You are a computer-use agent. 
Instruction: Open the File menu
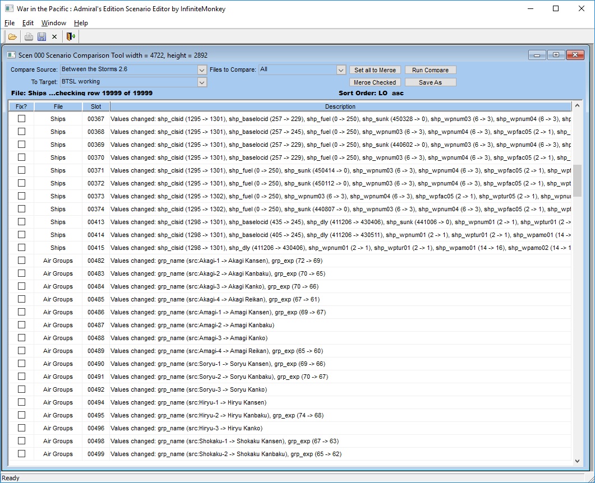click(10, 23)
